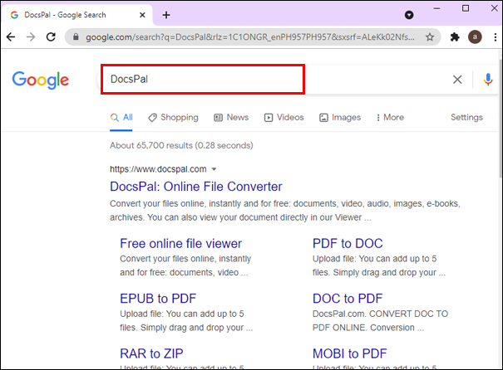Click the https://www.docspal.com URL text
Screen dimensions: 503x370
click(158, 169)
